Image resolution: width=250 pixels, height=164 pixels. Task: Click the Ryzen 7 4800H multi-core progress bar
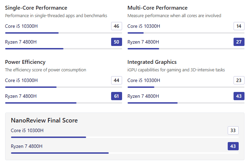point(186,49)
